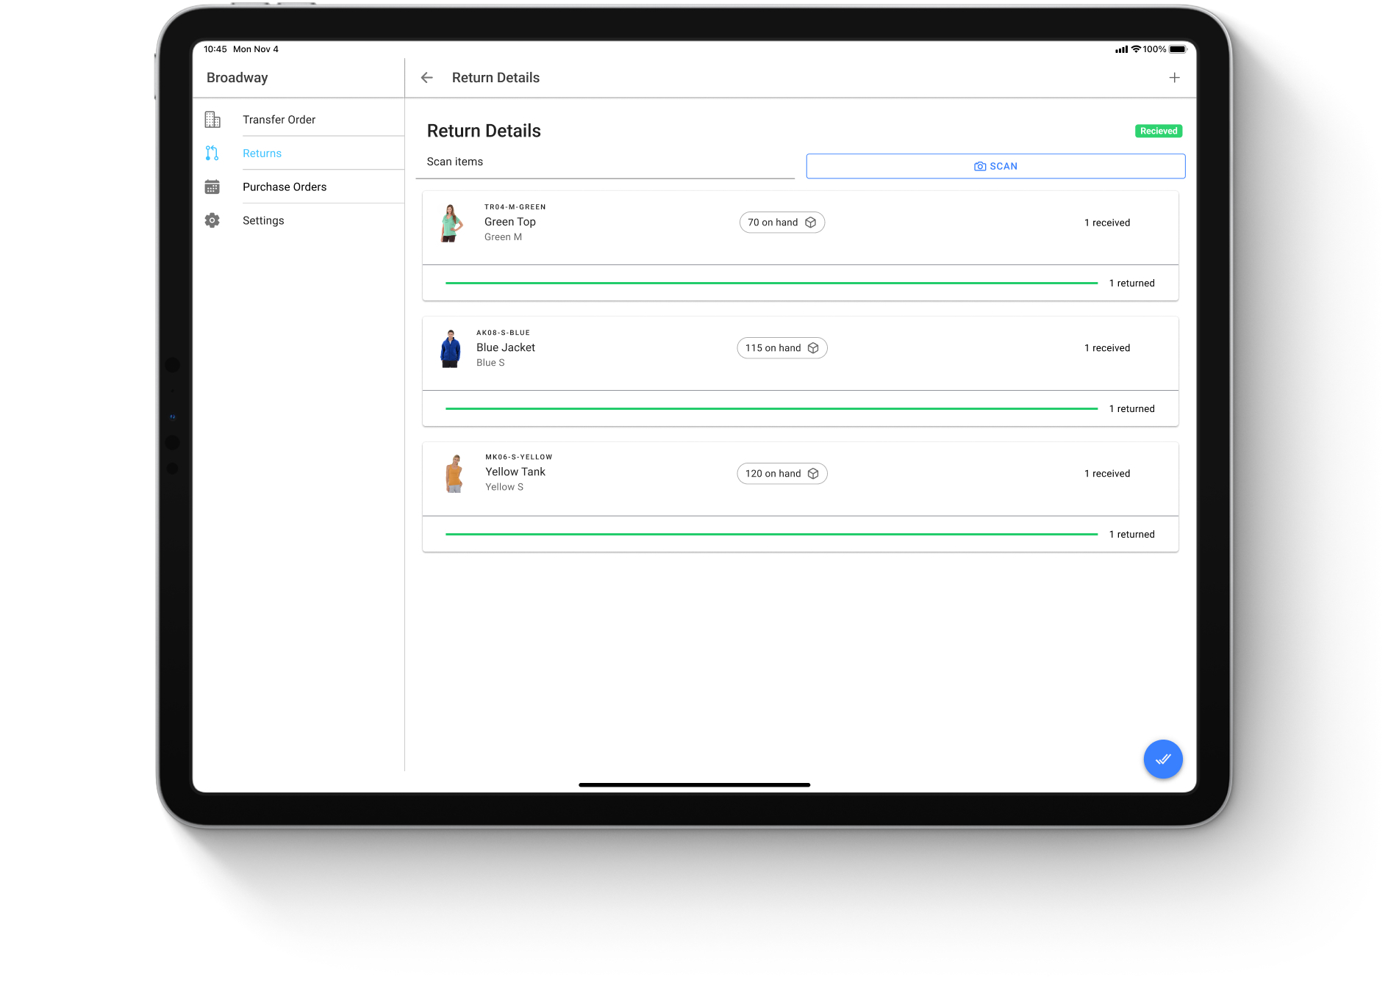Select the Transfer Order icon in the sidebar
1388x982 pixels.
(212, 118)
